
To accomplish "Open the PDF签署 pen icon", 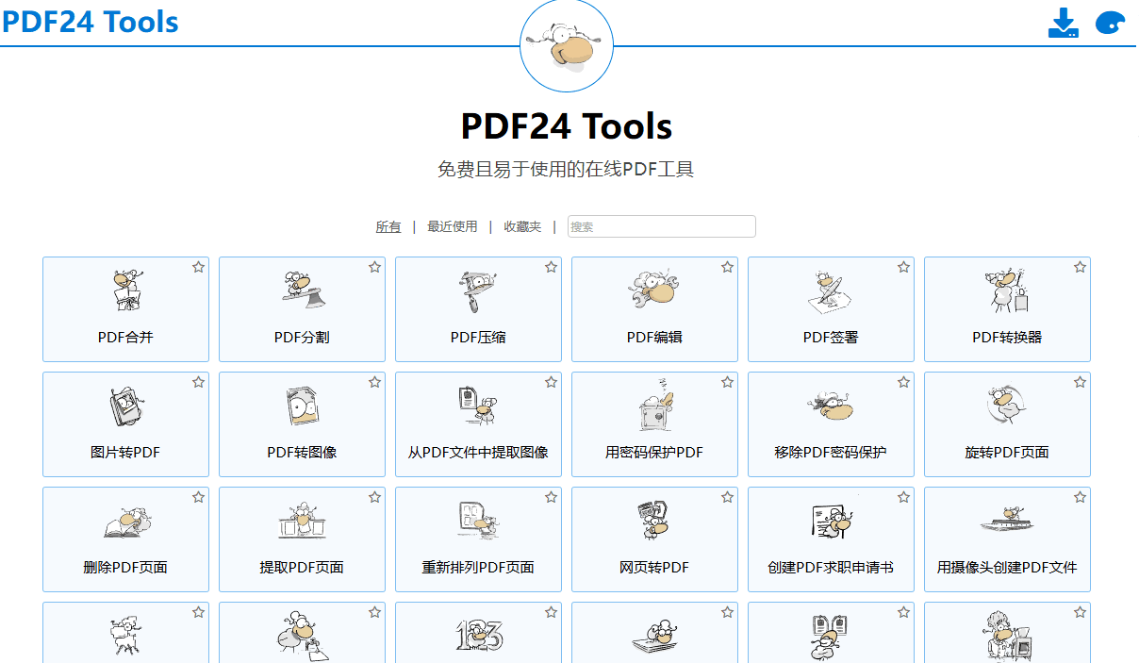I will (831, 290).
